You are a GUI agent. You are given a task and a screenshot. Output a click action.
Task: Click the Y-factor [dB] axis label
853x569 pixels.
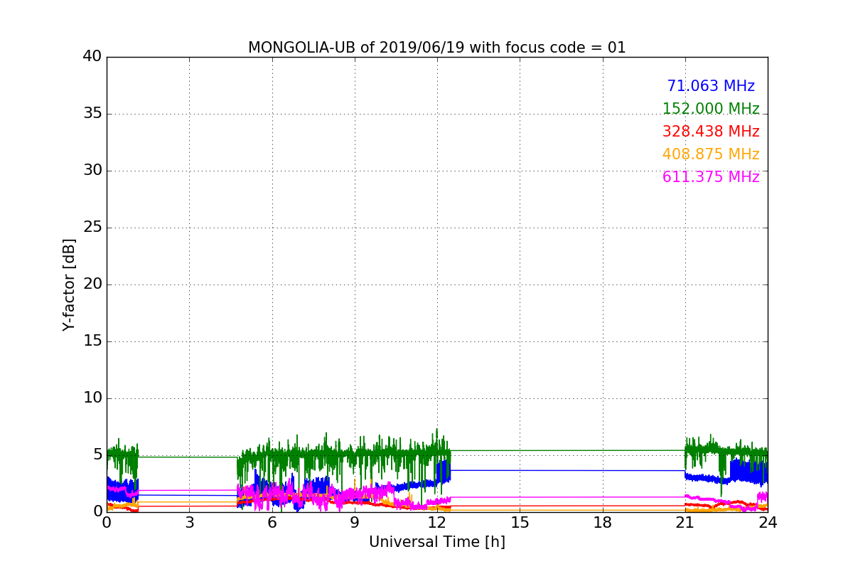pos(69,284)
